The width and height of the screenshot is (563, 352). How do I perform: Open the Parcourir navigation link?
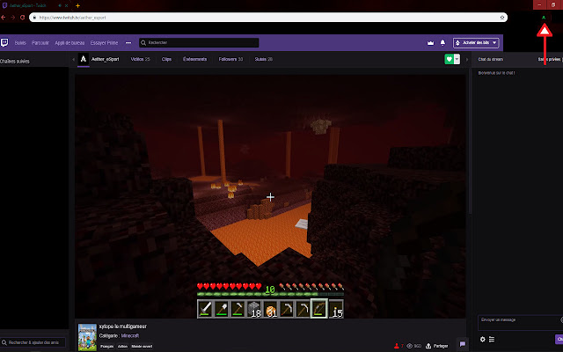40,43
